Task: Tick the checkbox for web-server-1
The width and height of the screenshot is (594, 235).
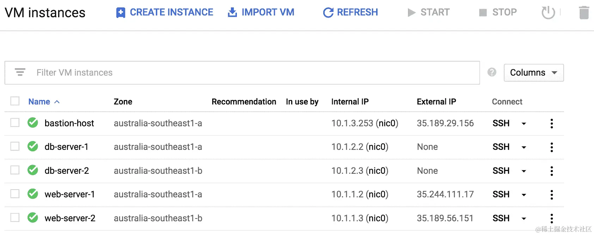Action: pos(15,193)
